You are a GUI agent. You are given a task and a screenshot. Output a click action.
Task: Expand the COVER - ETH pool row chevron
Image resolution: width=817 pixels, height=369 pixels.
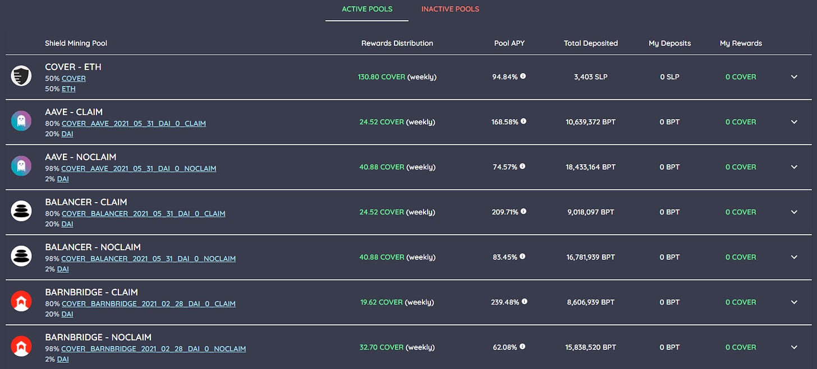(794, 77)
